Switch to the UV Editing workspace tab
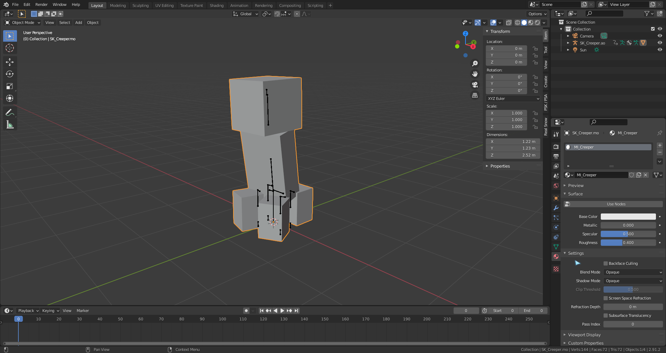Viewport: 666px width, 353px height. pos(164,6)
